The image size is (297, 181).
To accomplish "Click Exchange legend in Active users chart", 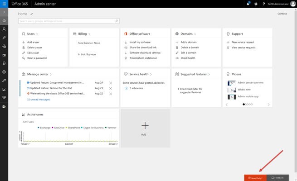I will click(x=44, y=128).
